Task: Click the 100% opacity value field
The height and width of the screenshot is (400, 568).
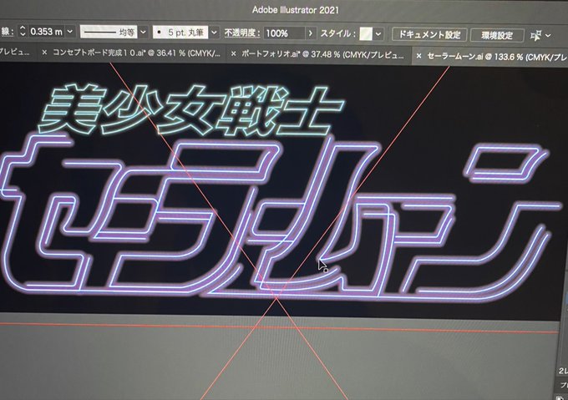Action: (284, 33)
